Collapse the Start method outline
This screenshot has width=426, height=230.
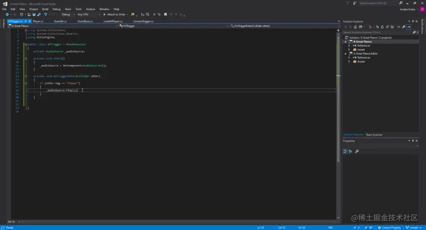pos(26,59)
